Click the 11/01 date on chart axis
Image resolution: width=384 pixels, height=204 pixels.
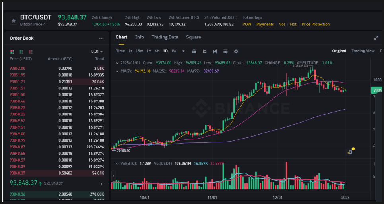[x=212, y=198]
